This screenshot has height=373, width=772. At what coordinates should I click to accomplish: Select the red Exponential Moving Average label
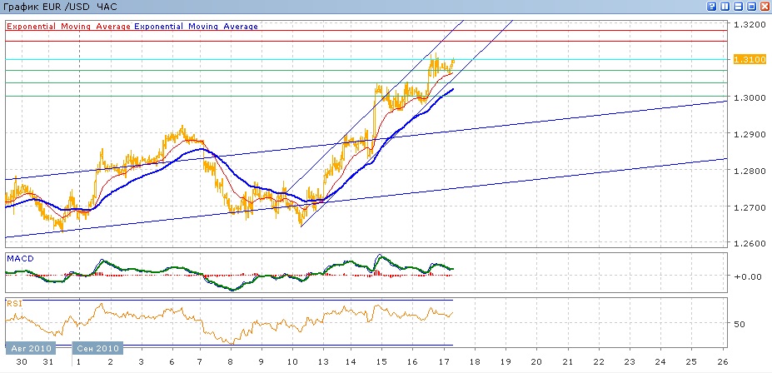[68, 27]
